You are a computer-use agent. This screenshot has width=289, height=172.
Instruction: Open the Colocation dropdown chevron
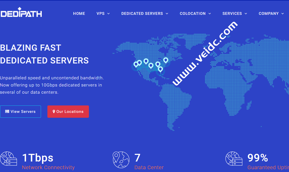click(x=210, y=14)
